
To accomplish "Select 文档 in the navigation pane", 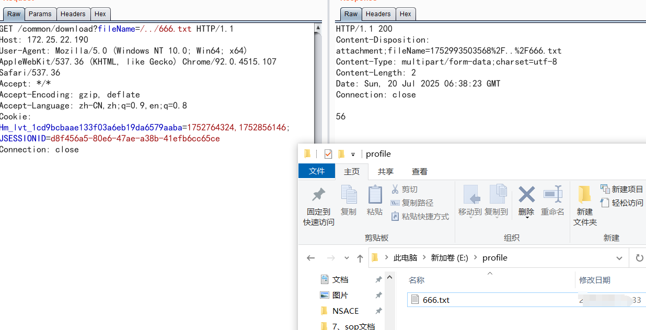I will tap(340, 280).
